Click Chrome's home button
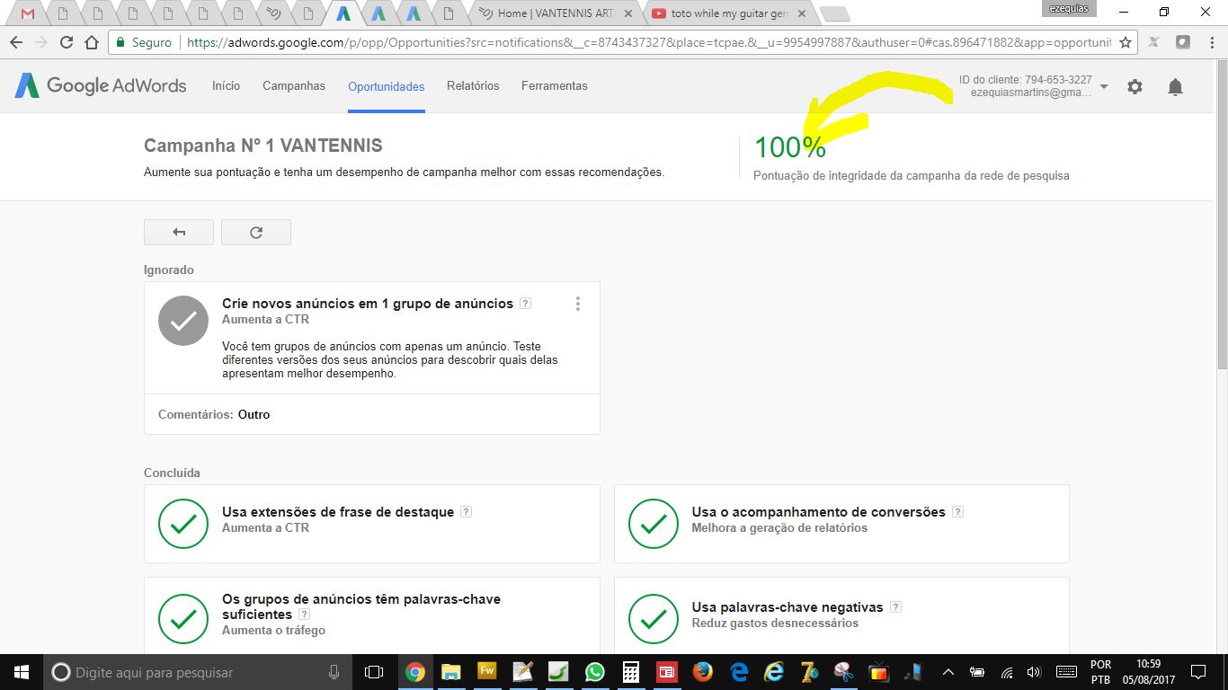The height and width of the screenshot is (690, 1228). point(91,42)
